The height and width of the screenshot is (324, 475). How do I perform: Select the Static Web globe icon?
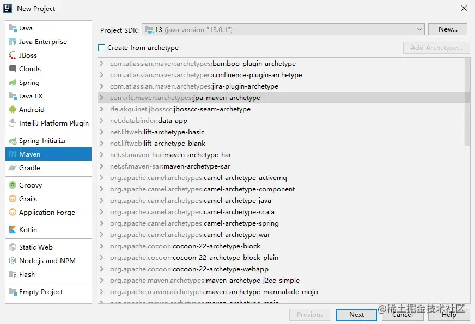tap(13, 247)
